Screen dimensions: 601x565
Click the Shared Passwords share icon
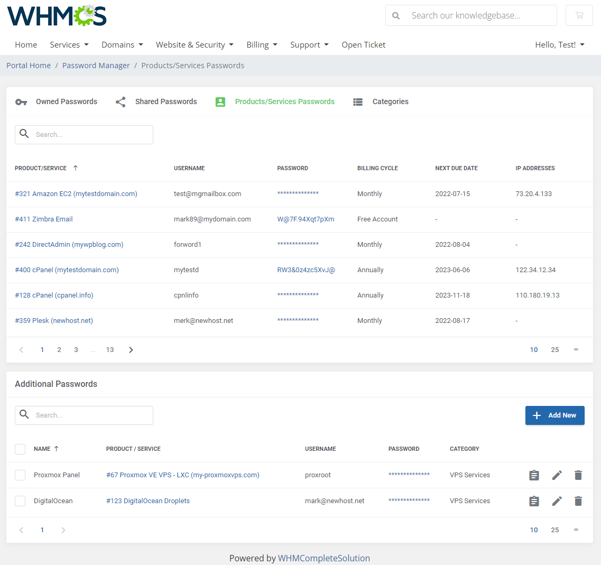click(x=121, y=102)
